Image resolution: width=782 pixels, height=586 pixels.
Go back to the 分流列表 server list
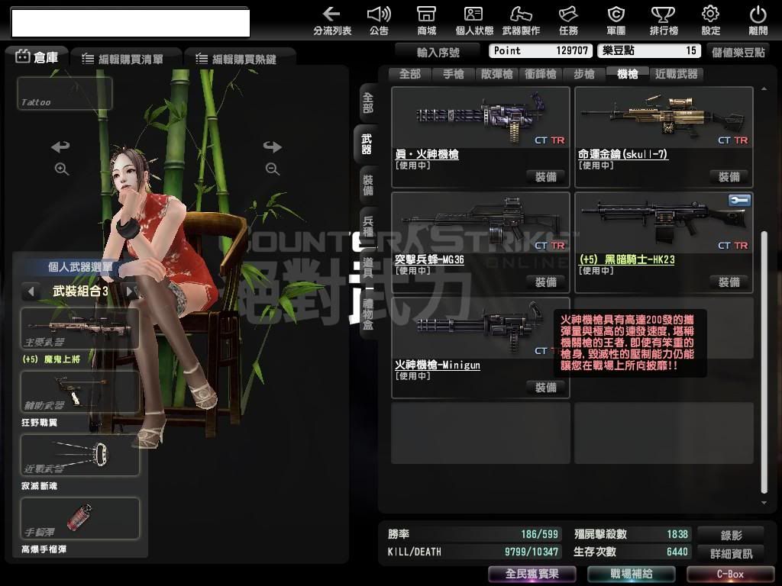(332, 21)
